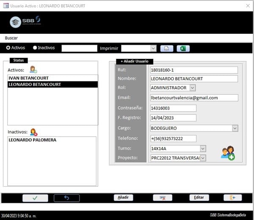Click the Status tab header
The height and width of the screenshot is (220, 254).
point(19,60)
